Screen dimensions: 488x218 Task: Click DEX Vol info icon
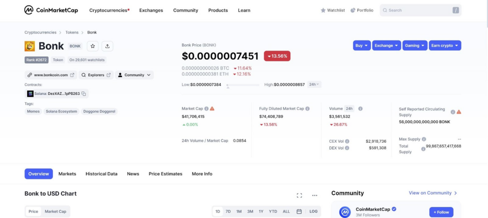click(347, 148)
